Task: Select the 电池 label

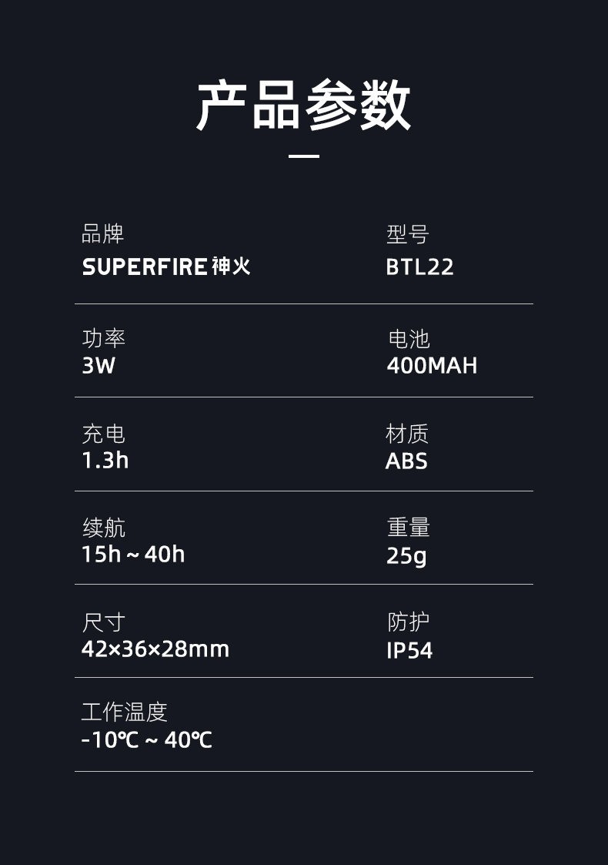Action: 409,339
